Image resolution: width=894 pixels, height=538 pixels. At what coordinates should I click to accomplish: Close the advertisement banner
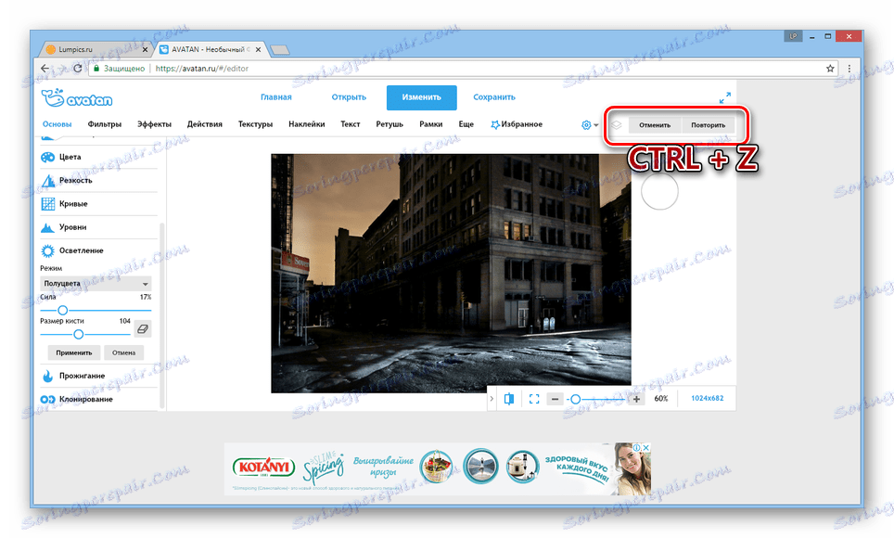pyautogui.click(x=646, y=448)
